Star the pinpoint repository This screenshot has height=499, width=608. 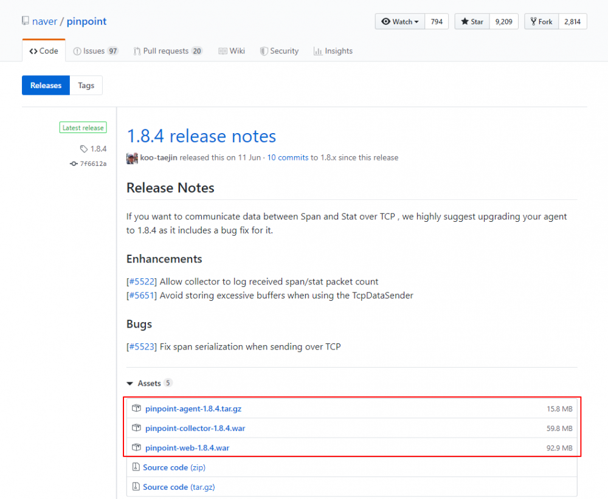tap(472, 22)
